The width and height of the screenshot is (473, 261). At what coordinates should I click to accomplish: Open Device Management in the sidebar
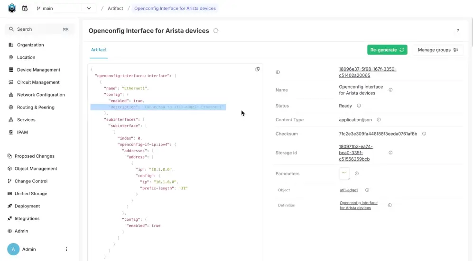point(38,70)
